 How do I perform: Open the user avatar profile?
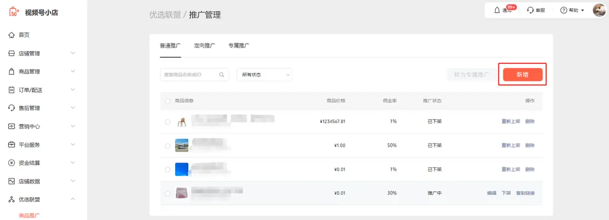pos(599,10)
